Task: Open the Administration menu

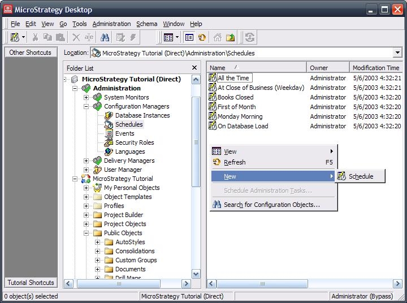Action: point(111,24)
